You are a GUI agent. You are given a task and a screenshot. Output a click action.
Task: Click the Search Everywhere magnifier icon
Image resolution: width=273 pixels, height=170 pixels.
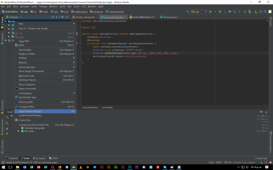(x=265, y=12)
